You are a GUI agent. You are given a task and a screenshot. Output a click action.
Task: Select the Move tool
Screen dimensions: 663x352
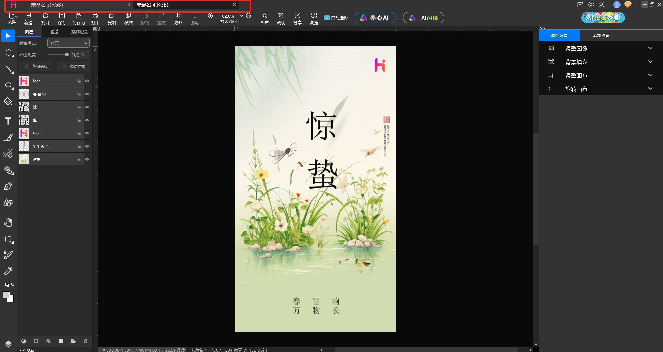coord(8,36)
